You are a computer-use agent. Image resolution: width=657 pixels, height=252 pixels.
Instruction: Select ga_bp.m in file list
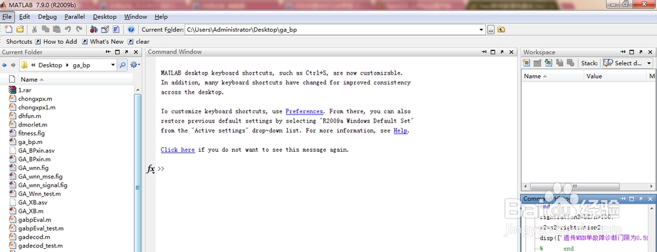pyautogui.click(x=30, y=142)
